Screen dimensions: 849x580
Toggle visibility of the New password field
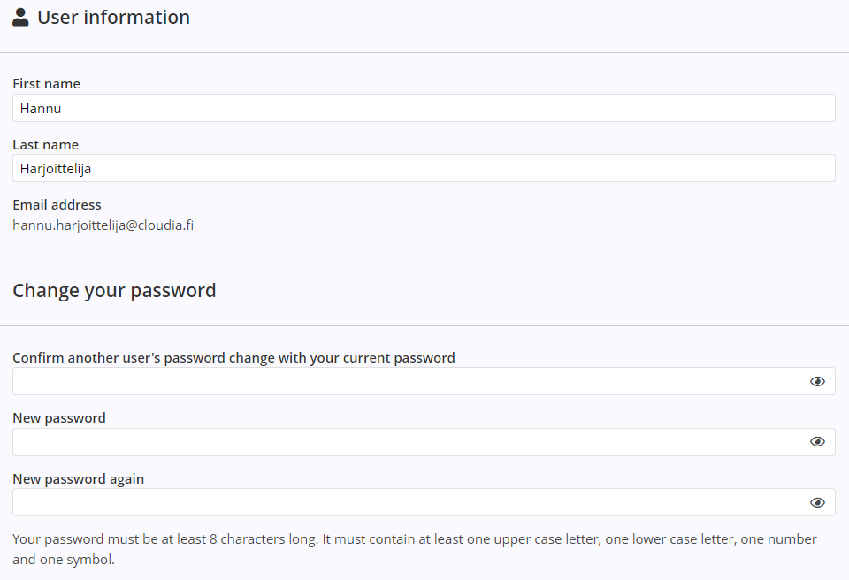pyautogui.click(x=817, y=441)
